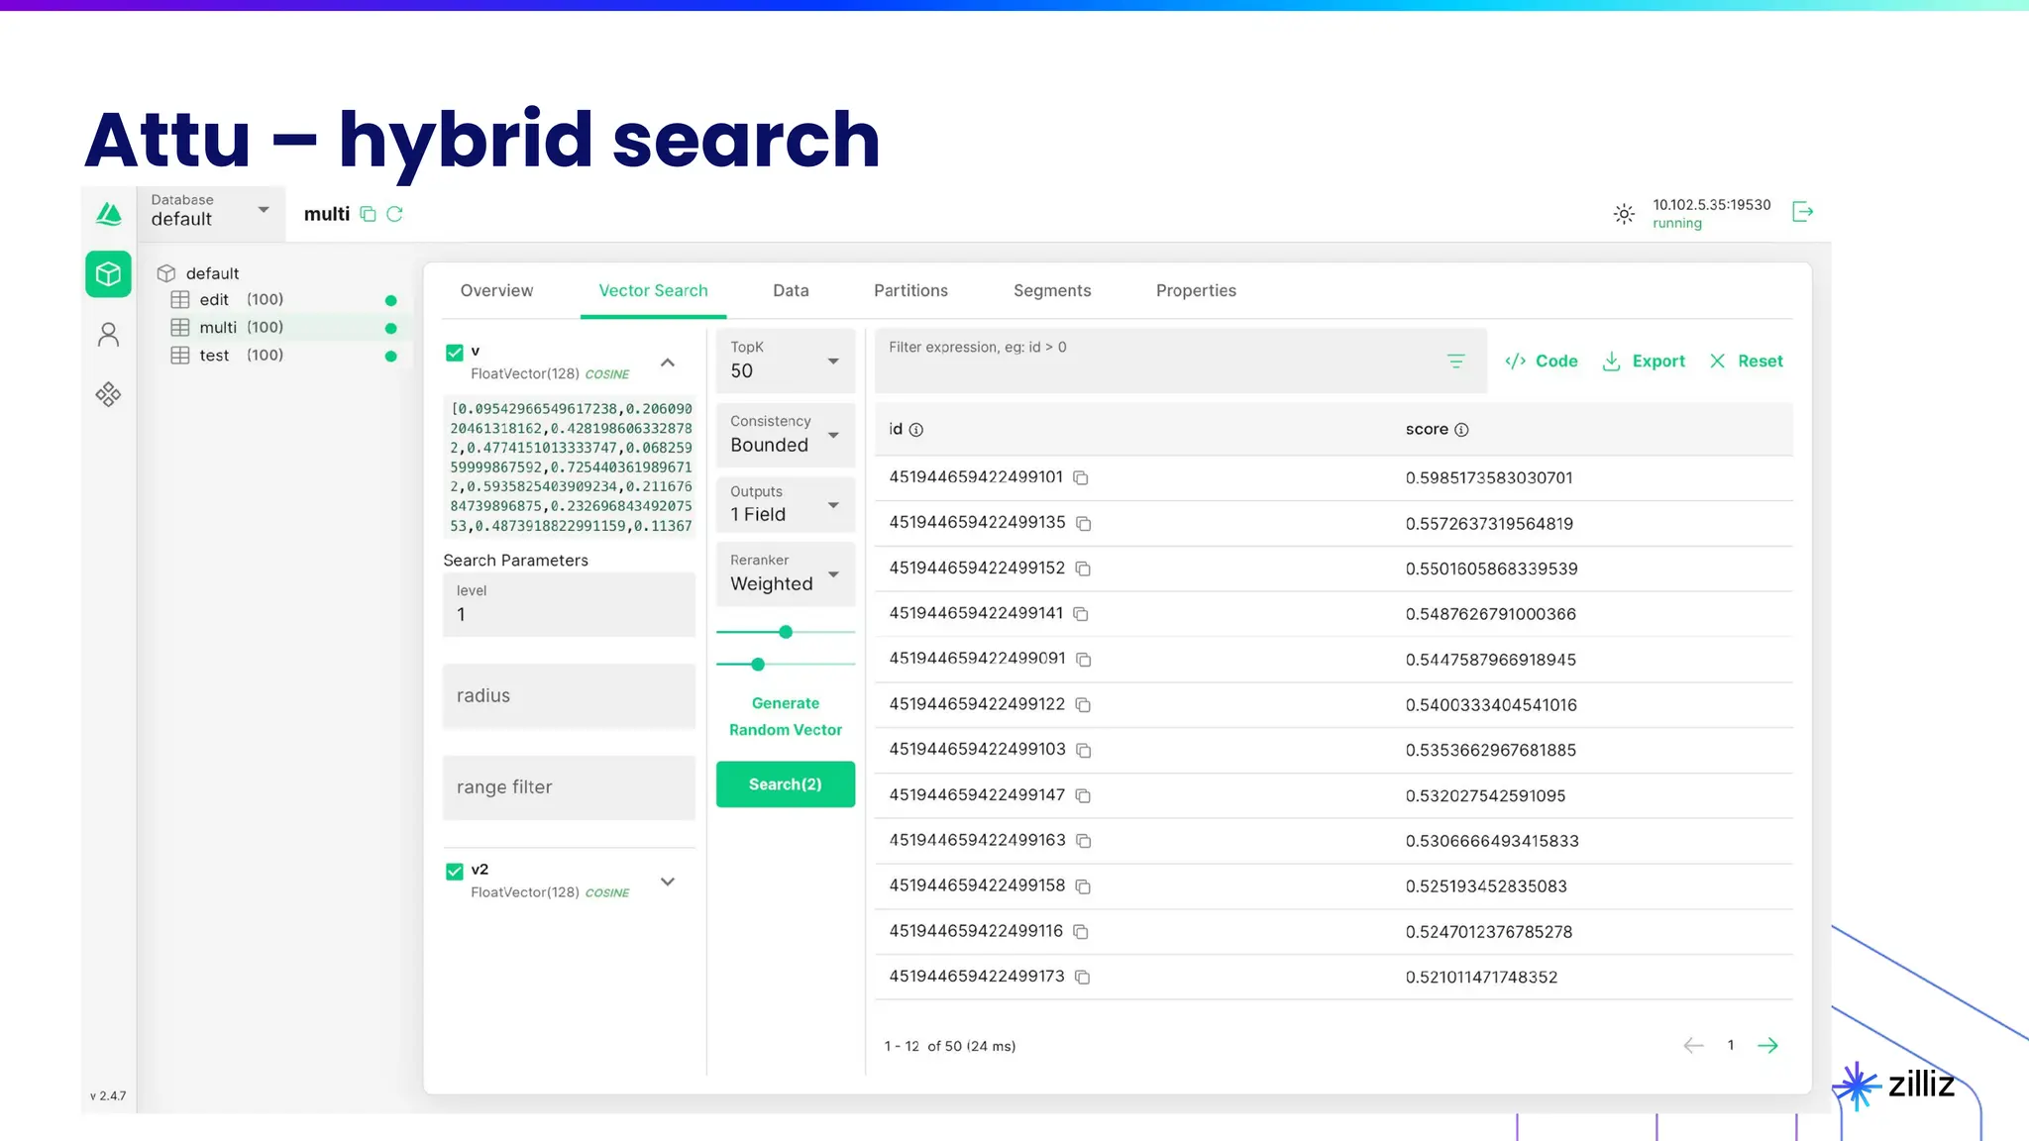The height and width of the screenshot is (1141, 2029).
Task: Click the Code button
Action: [1542, 362]
